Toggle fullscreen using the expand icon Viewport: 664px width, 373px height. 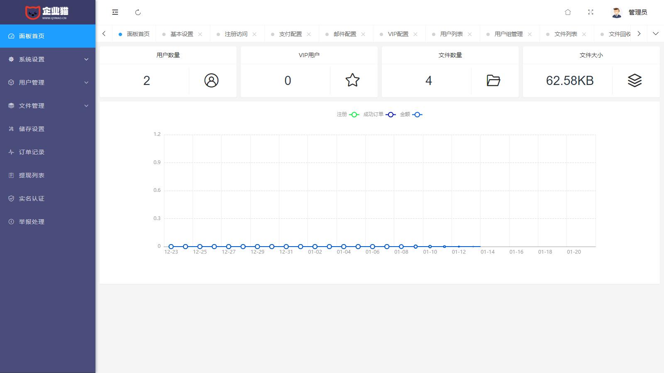tap(591, 12)
